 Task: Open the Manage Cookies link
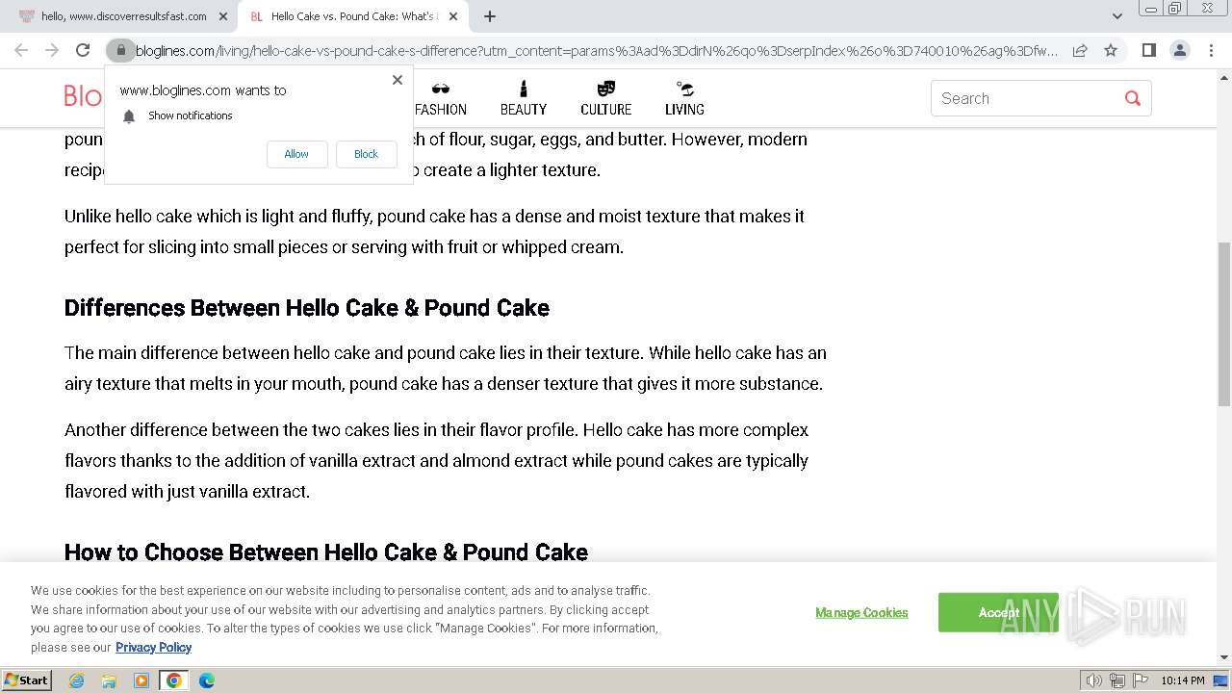click(861, 613)
